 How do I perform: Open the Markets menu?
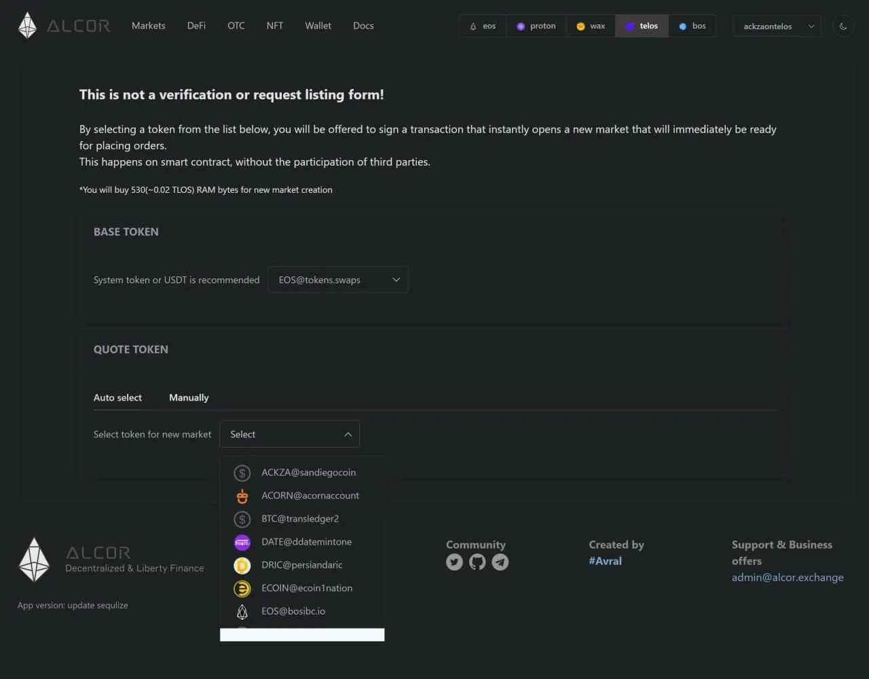click(x=149, y=26)
